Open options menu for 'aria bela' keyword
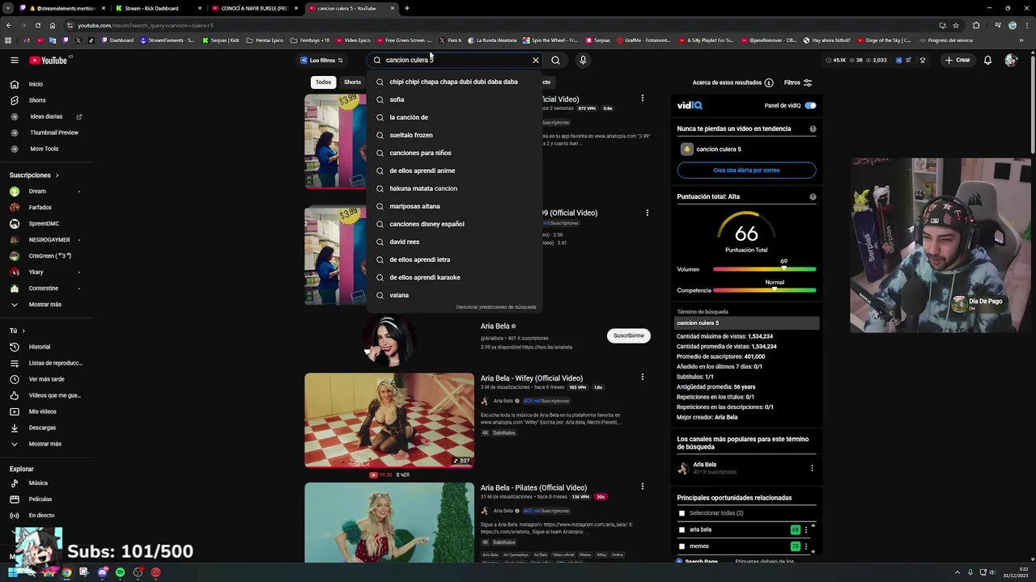The height and width of the screenshot is (582, 1036). pos(805,530)
